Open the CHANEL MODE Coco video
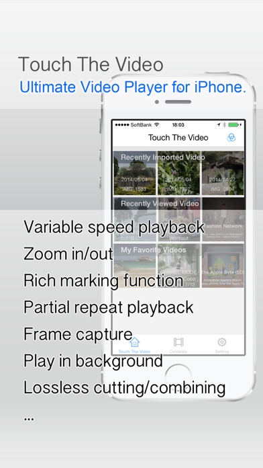Image resolution: width=263 pixels, height=468 pixels. pos(178,266)
